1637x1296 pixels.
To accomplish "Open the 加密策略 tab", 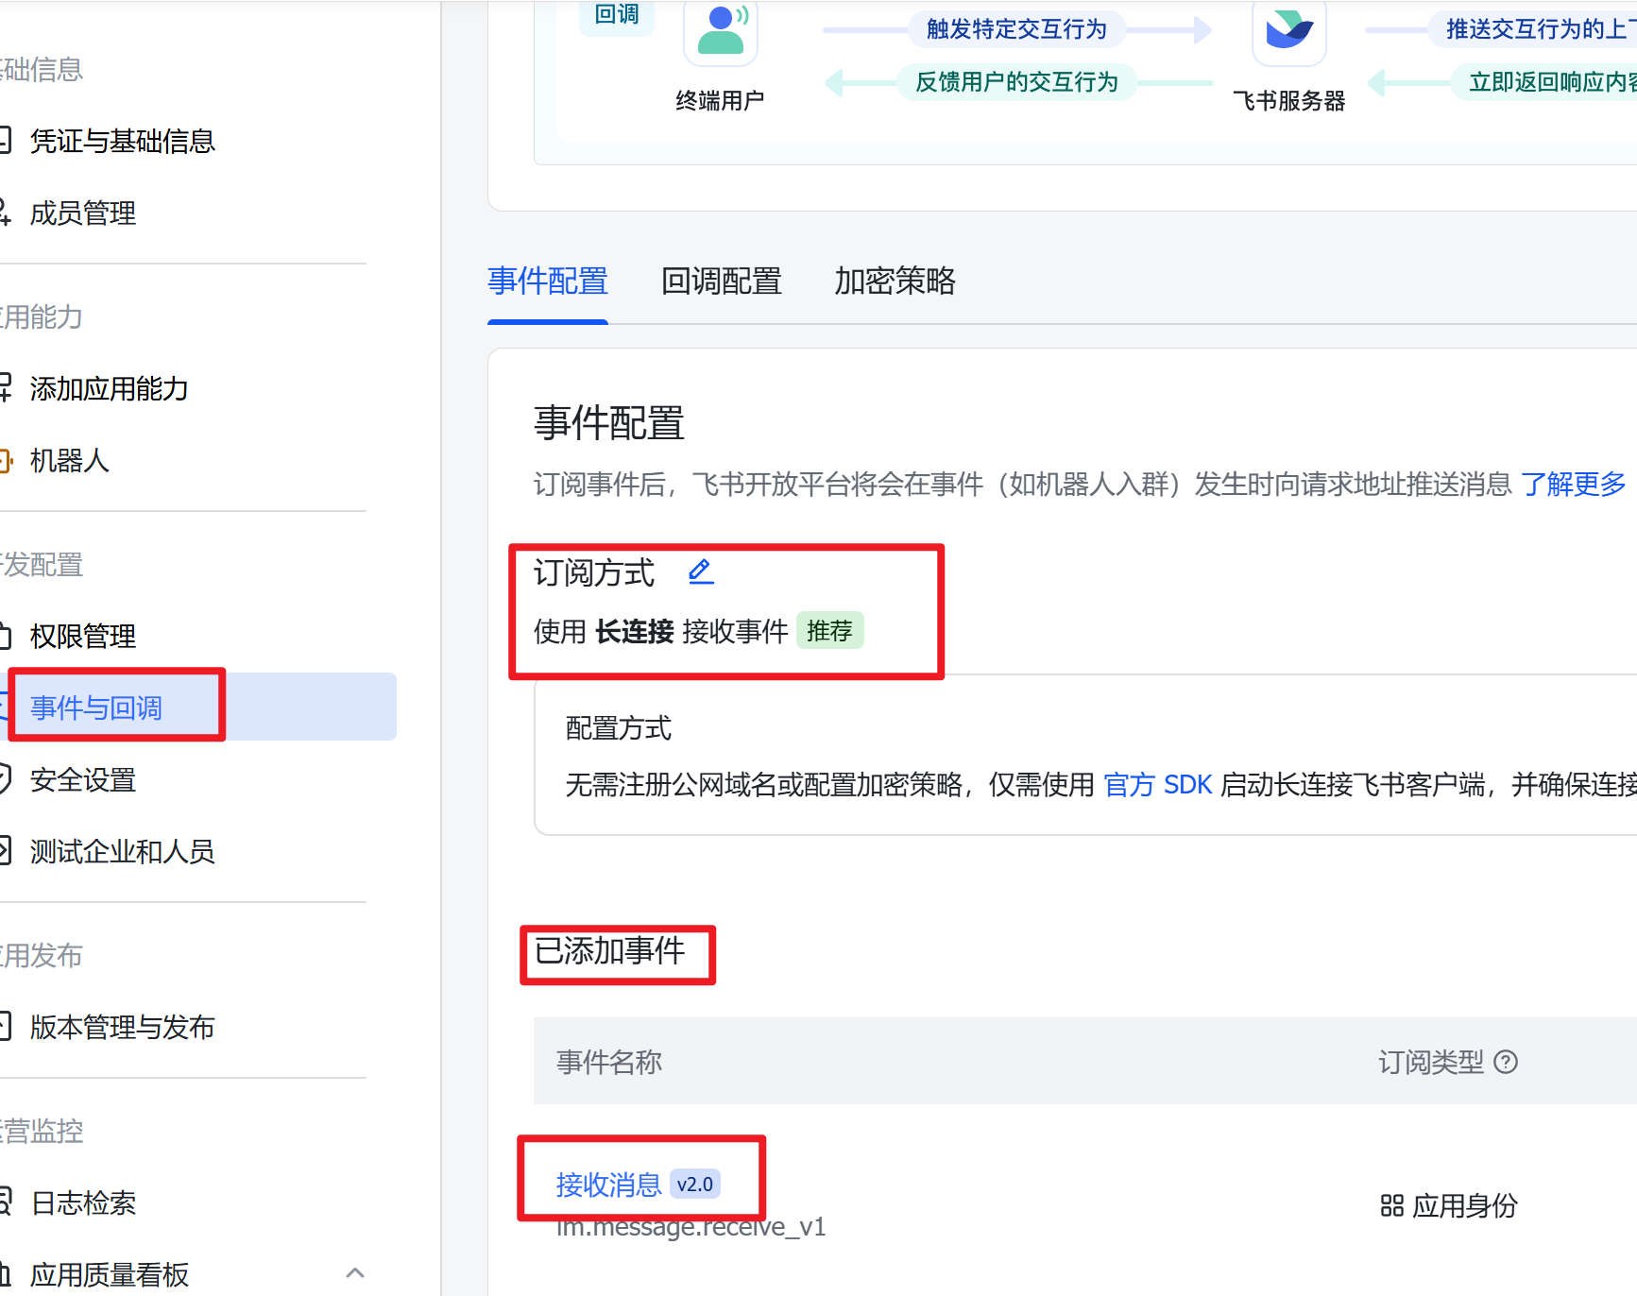I will click(x=895, y=281).
